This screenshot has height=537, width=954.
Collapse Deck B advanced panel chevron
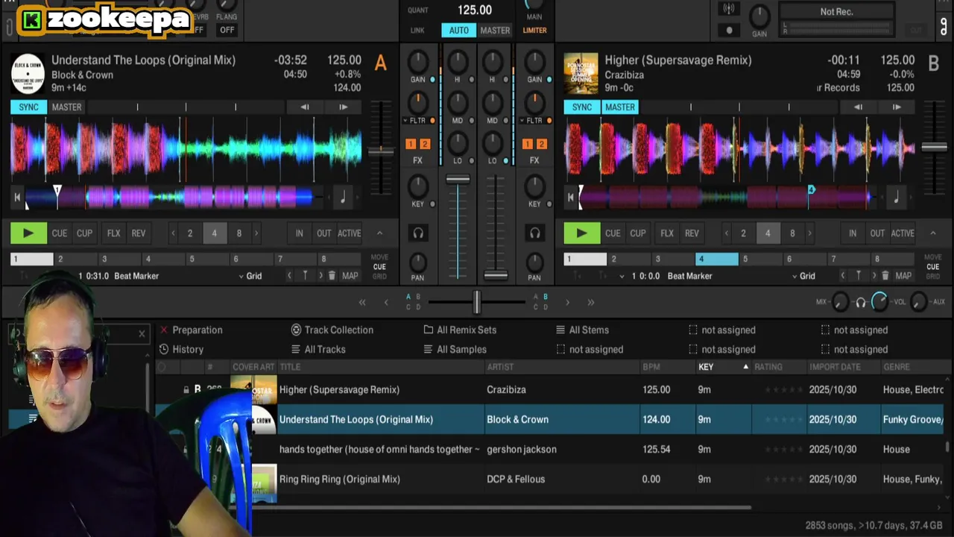click(932, 233)
